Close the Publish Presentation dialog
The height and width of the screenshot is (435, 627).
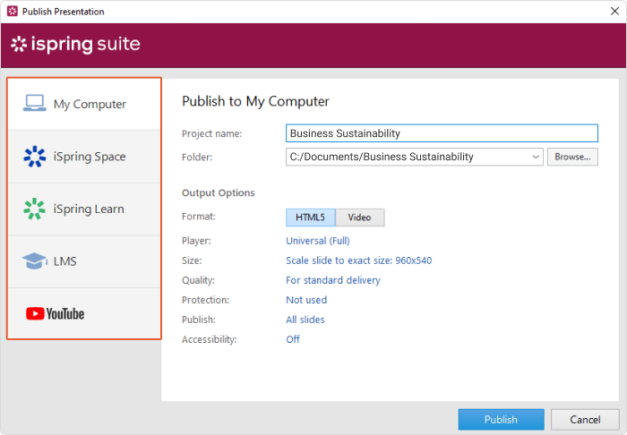pyautogui.click(x=610, y=12)
